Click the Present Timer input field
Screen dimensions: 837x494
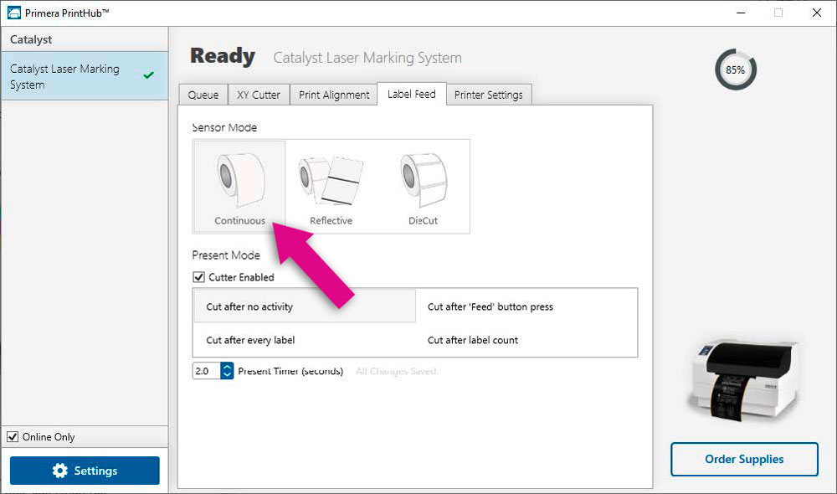207,371
